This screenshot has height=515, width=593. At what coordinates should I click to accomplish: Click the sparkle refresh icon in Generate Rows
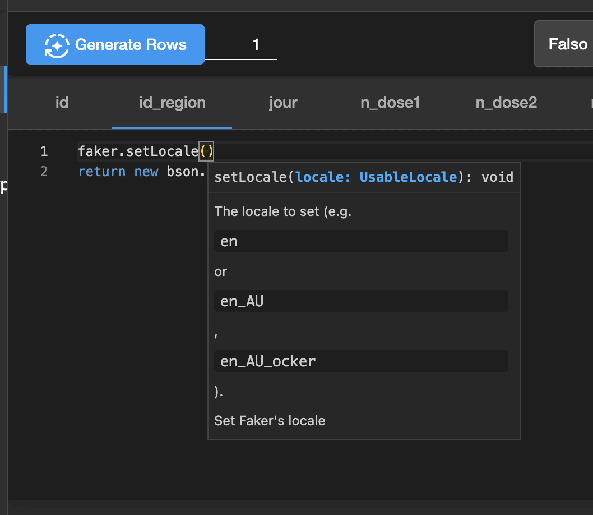pyautogui.click(x=56, y=45)
